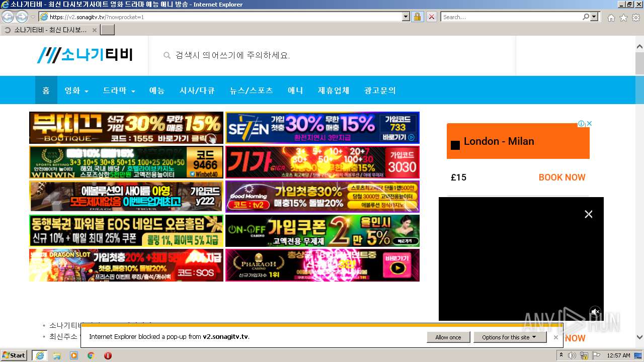Open the 광고문의 menu item
This screenshot has height=362, width=644.
pos(380,90)
